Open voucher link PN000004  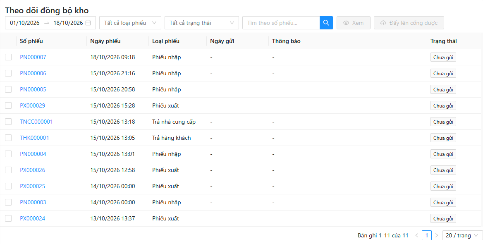click(x=33, y=154)
